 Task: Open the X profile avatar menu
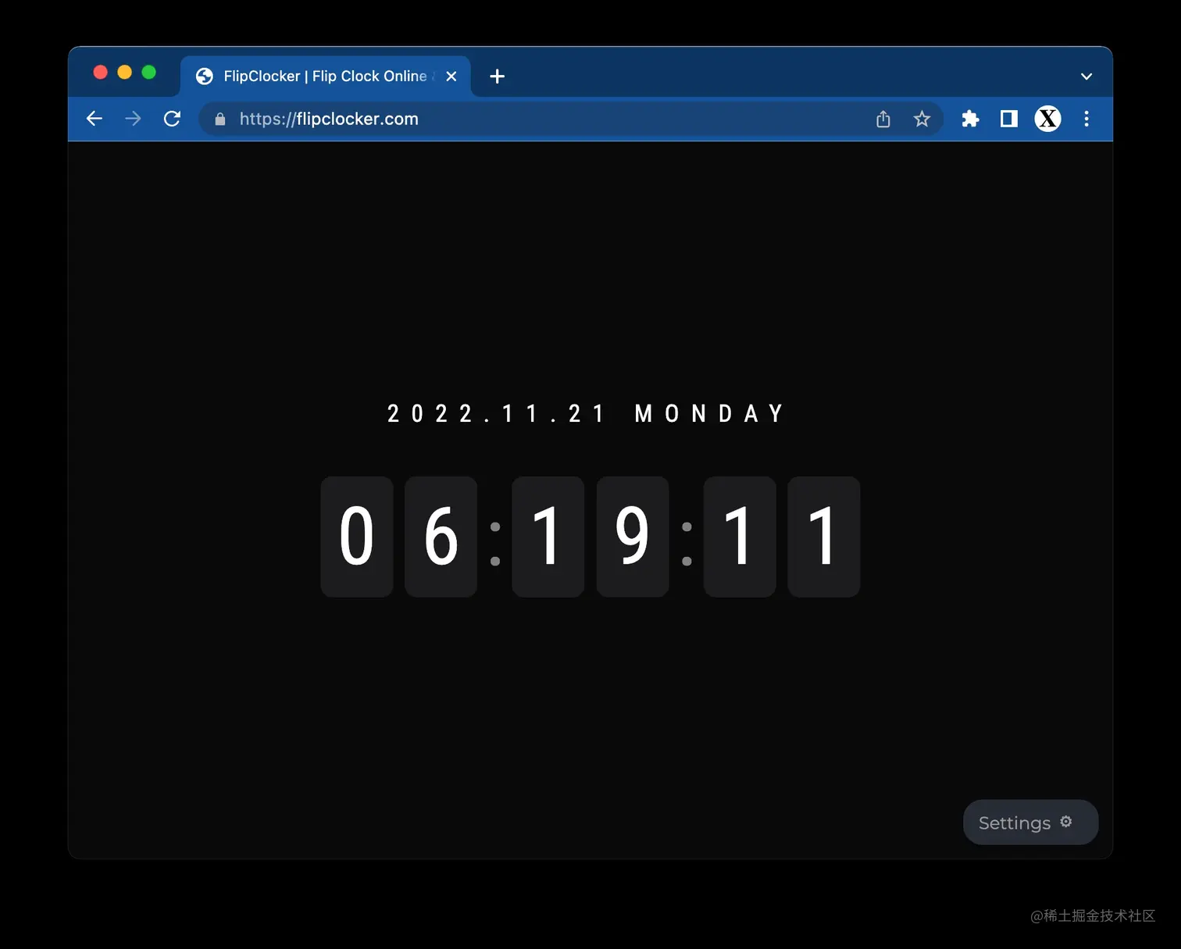pos(1047,119)
